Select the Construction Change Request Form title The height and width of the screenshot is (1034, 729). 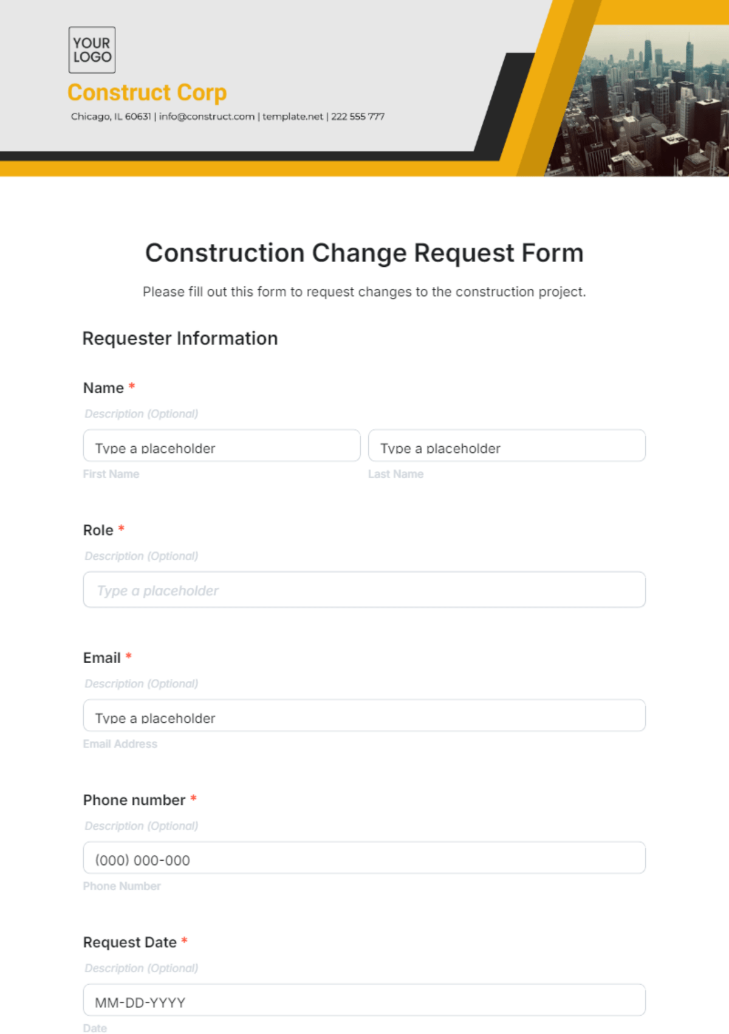tap(364, 253)
